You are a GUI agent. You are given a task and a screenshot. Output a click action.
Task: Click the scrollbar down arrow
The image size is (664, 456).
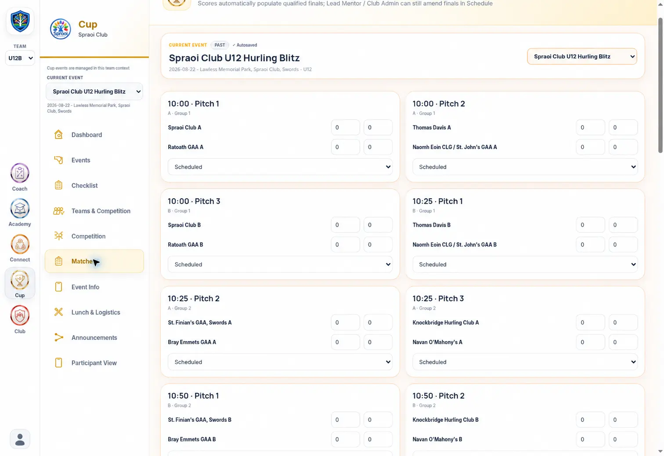click(x=660, y=451)
